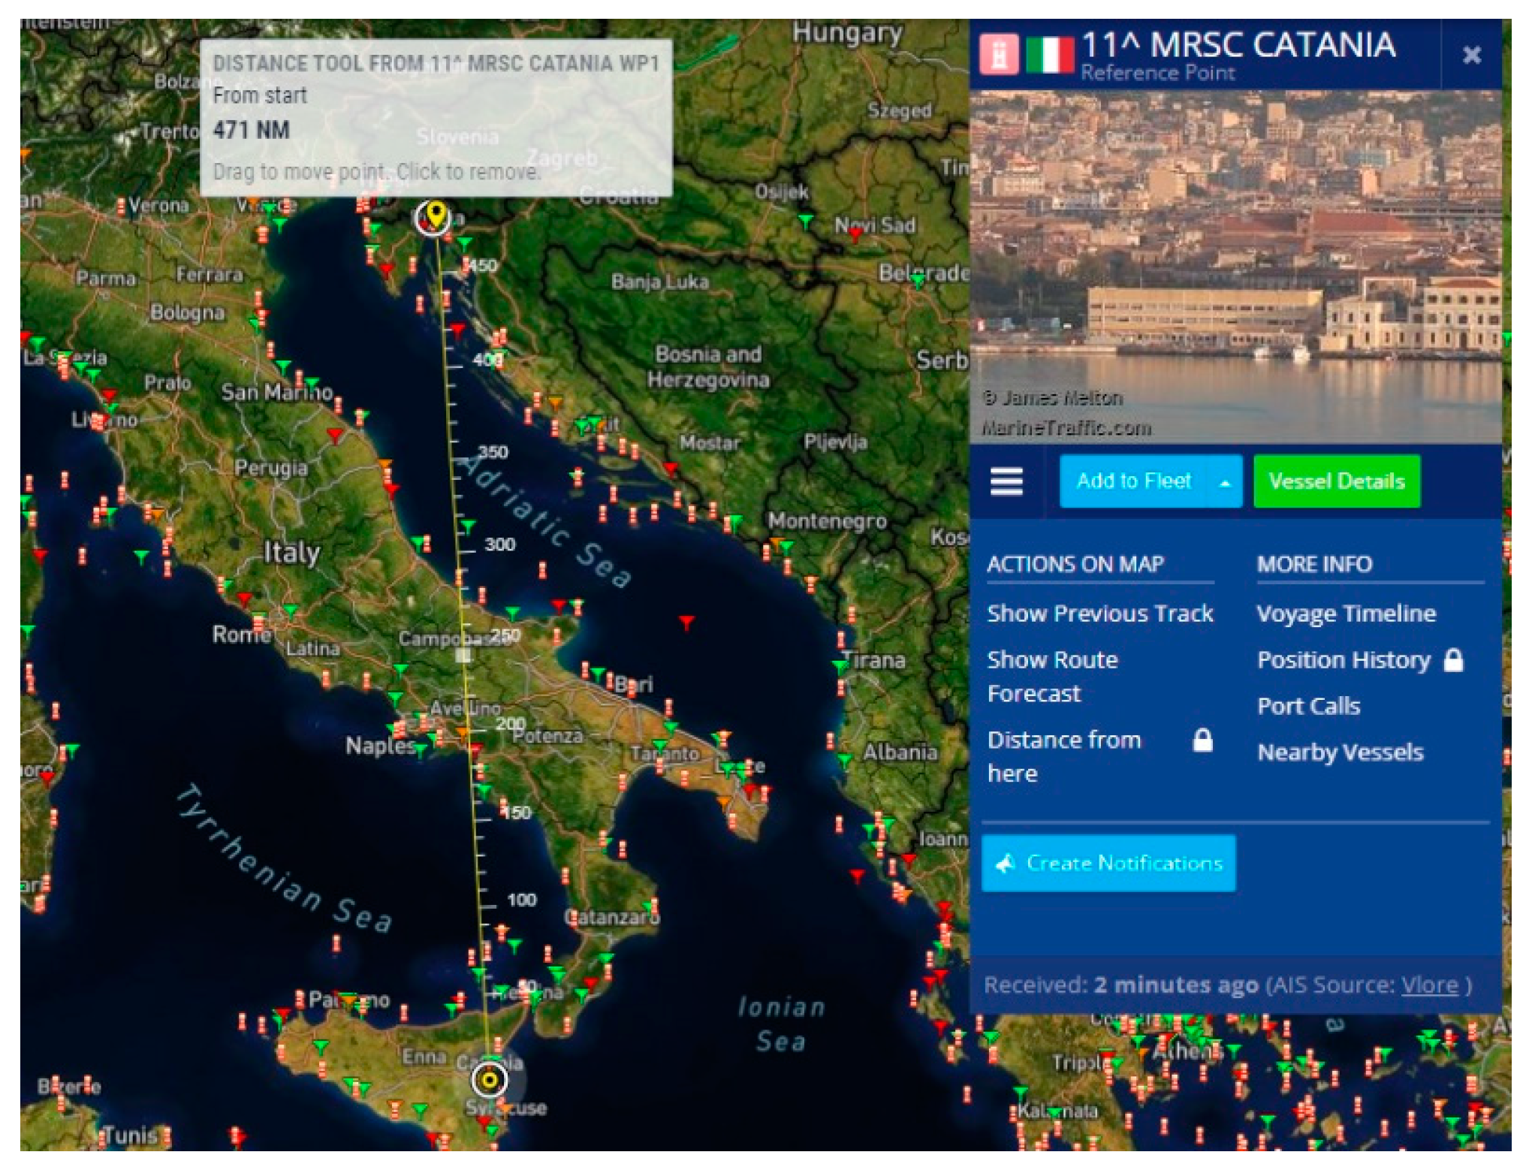Click the distance tool tooltip to remove point

(436, 119)
